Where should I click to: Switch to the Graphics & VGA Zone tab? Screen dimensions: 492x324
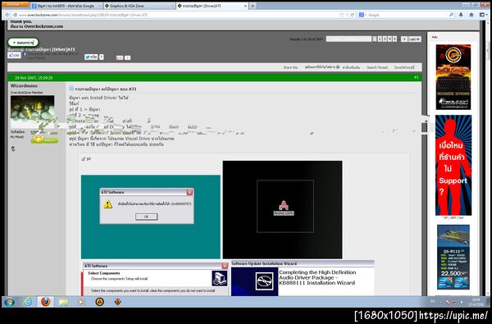139,6
